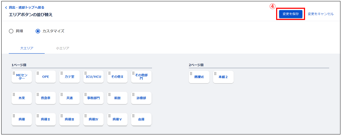Click drag handle icon on MEセンター button
The height and width of the screenshot is (136, 342).
tap(14, 73)
